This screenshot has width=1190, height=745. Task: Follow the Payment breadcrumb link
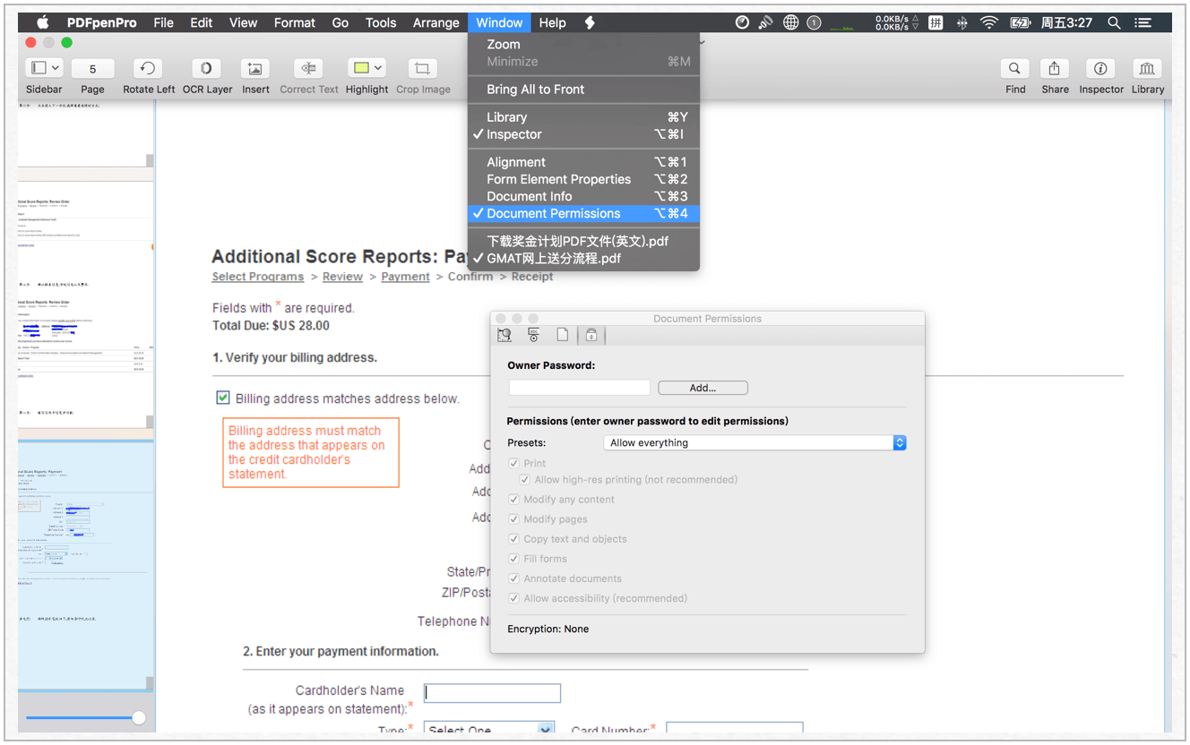(x=405, y=277)
